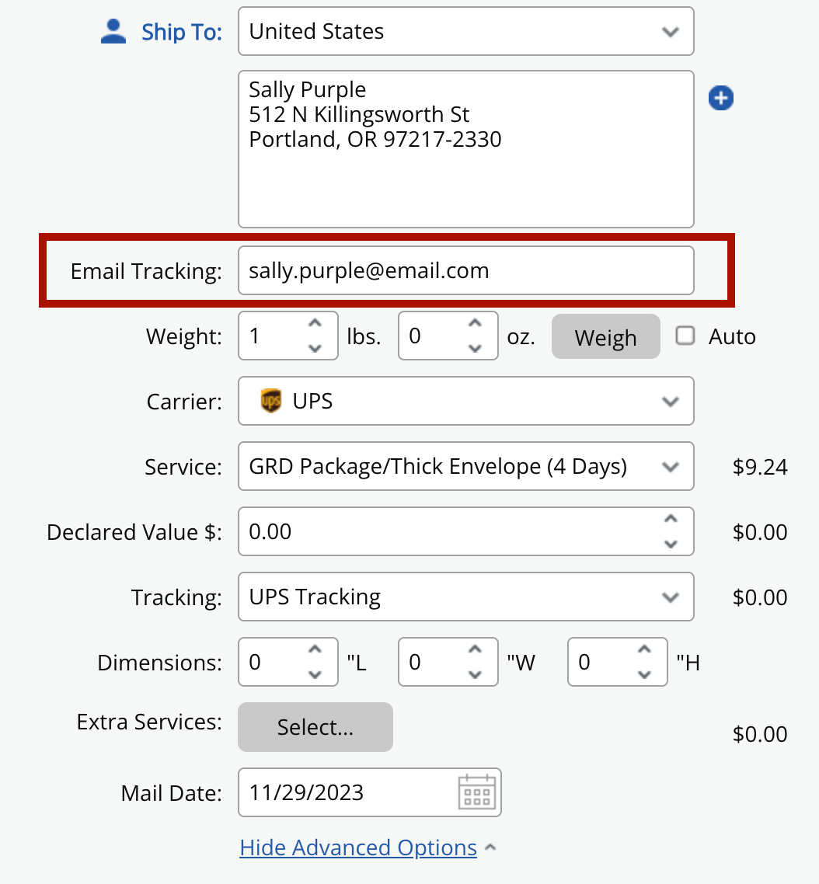Click the Ship To contact person icon
This screenshot has width=819, height=884.
[x=113, y=32]
